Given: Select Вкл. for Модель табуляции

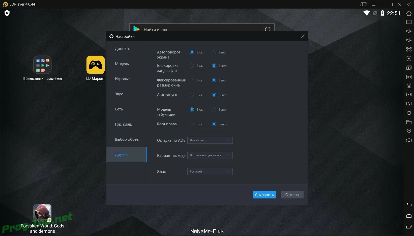Looking at the screenshot, I should pos(192,109).
